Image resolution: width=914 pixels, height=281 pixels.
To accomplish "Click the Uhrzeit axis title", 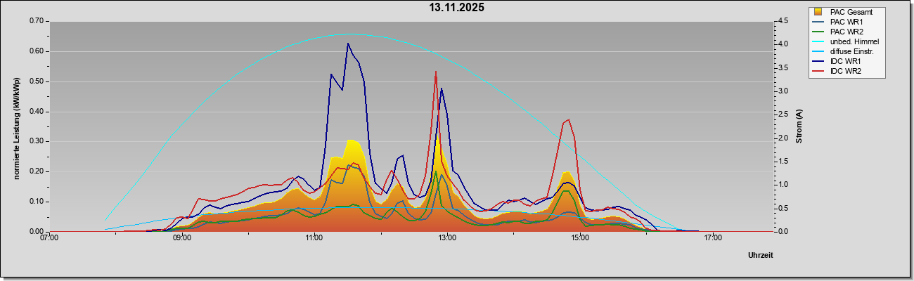I will [760, 256].
